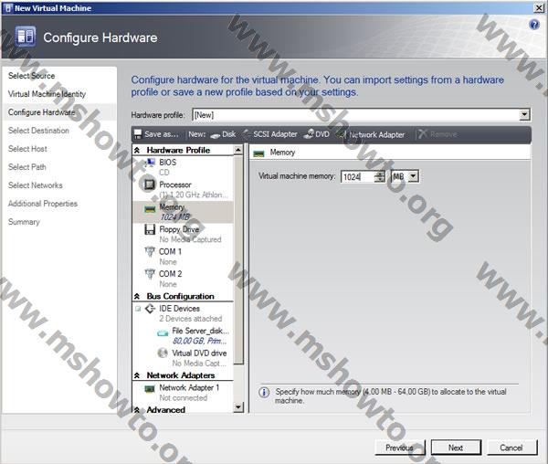Collapse the Hardware Profile section
Image resolution: width=548 pixels, height=464 pixels.
[137, 150]
